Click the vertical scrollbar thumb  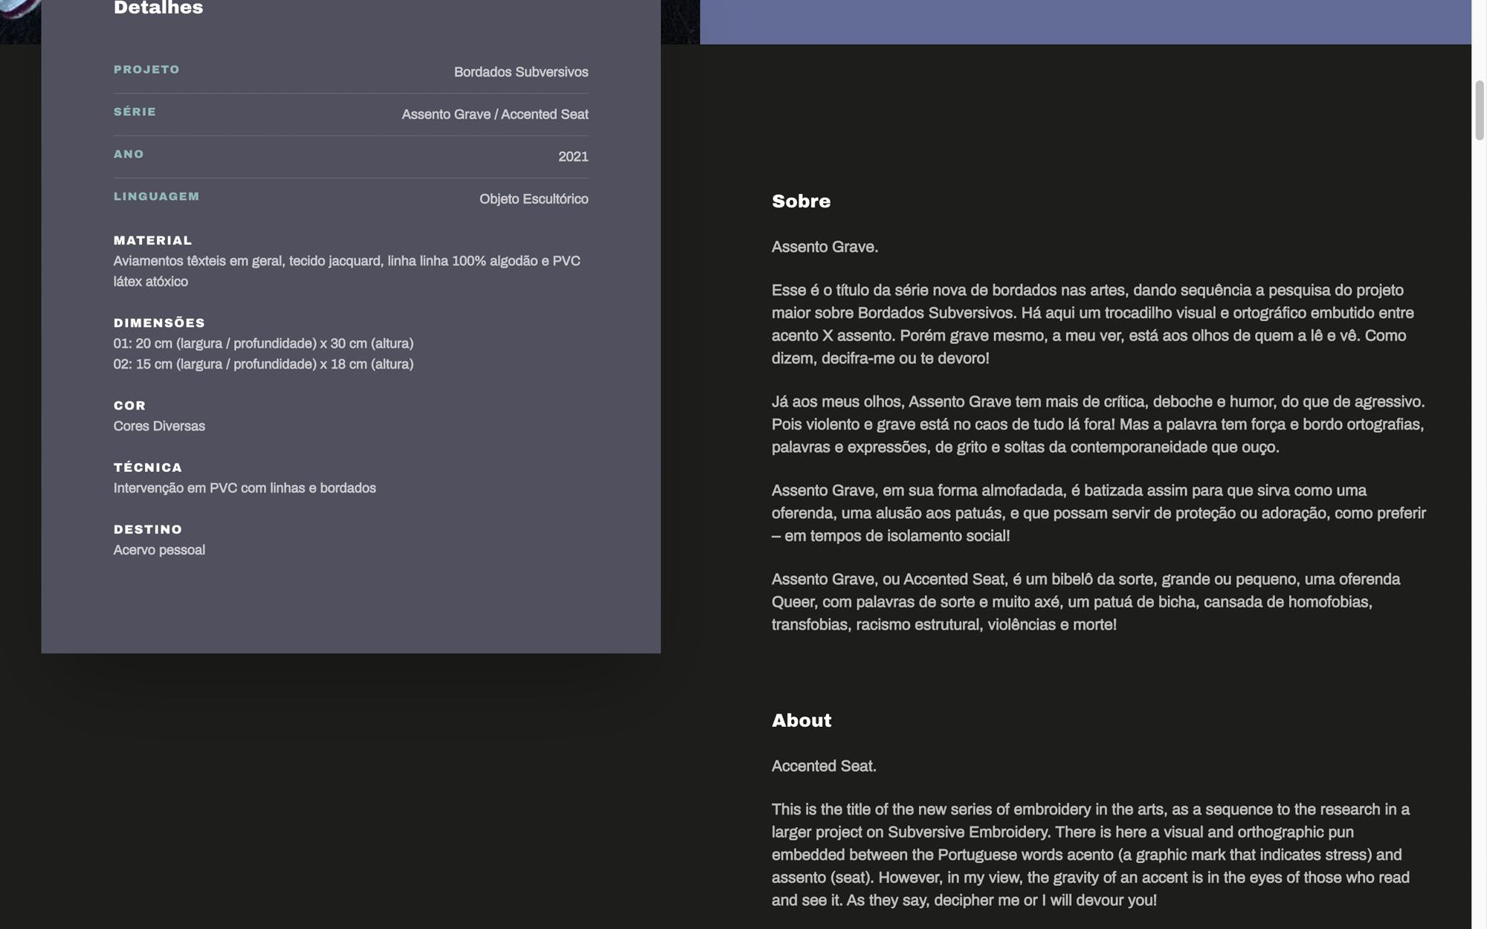coord(1480,110)
